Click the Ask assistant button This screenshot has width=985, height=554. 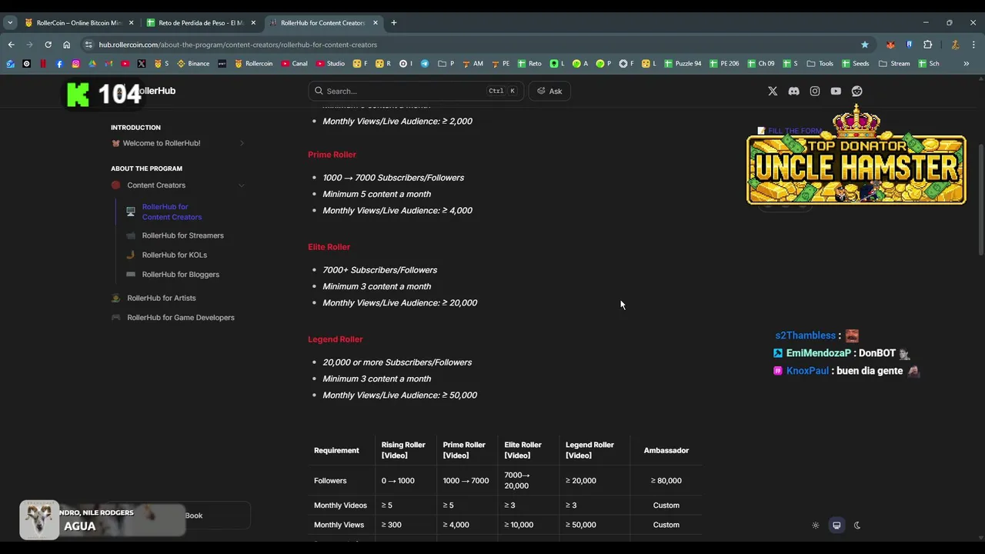pyautogui.click(x=549, y=91)
